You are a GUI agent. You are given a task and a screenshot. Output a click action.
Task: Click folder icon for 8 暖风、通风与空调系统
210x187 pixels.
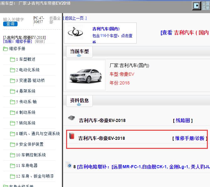(13, 134)
